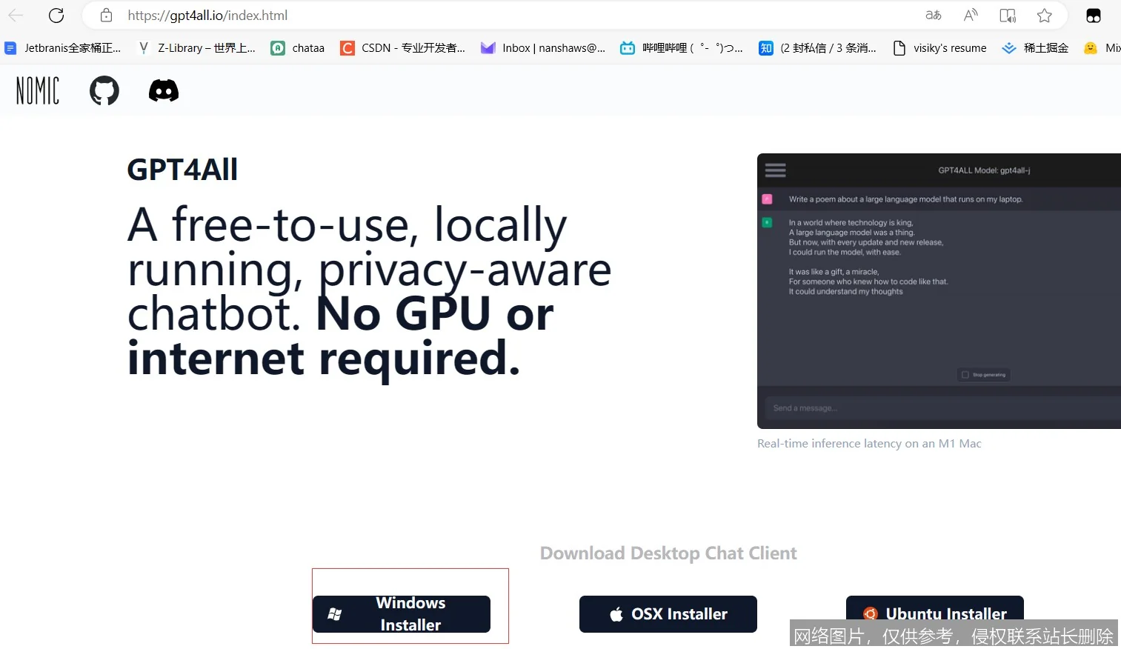The image size is (1121, 649).
Task: Click the Nomic logo
Action: tap(38, 91)
